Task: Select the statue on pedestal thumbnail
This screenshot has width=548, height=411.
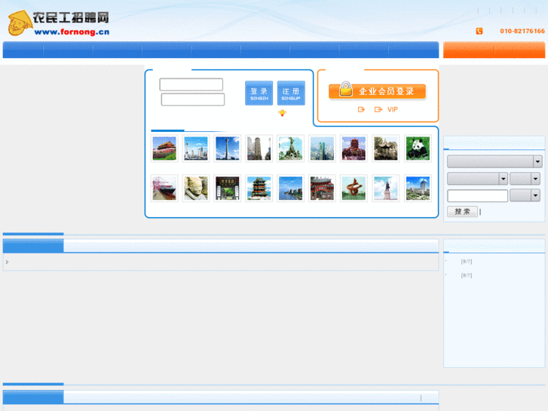Action: click(x=385, y=189)
